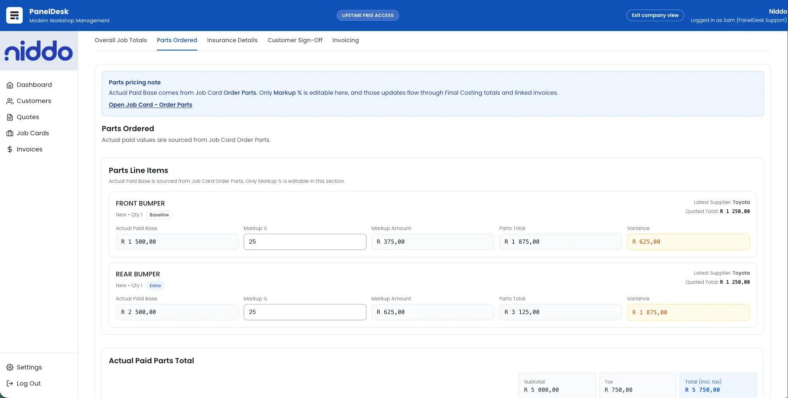Open the hamburger navigation menu

pyautogui.click(x=14, y=15)
